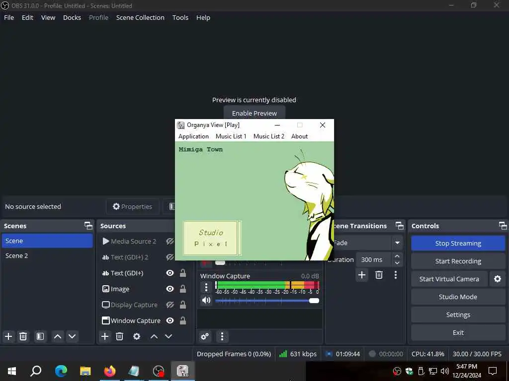
Task: Toggle lock on Text (GDI+) source
Action: click(183, 273)
